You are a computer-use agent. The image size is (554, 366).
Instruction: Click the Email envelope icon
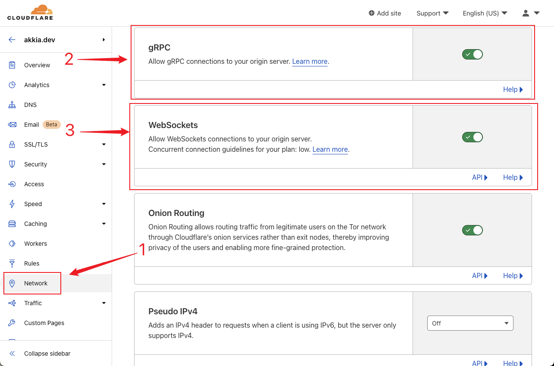[x=12, y=125]
